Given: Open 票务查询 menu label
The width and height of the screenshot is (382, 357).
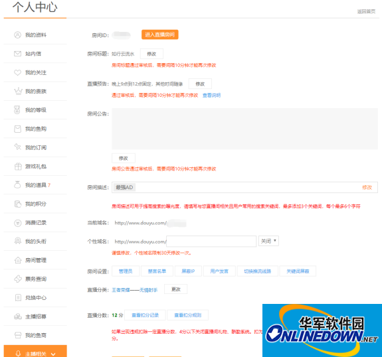Looking at the screenshot, I should pyautogui.click(x=36, y=279).
